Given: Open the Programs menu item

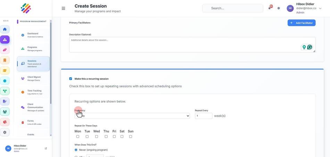Looking at the screenshot, I should point(33,49).
